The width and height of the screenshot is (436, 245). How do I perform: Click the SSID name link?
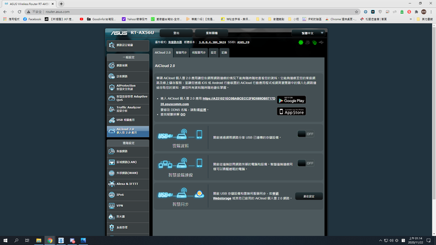coord(243,42)
